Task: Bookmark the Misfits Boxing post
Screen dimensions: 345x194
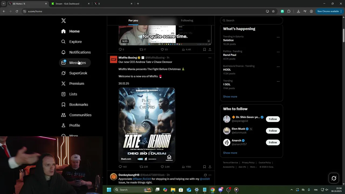Action: 205,167
